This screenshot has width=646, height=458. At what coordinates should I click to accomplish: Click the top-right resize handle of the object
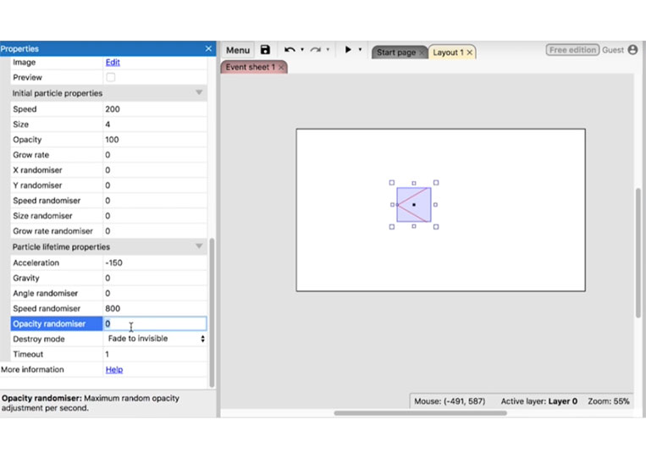pos(436,183)
